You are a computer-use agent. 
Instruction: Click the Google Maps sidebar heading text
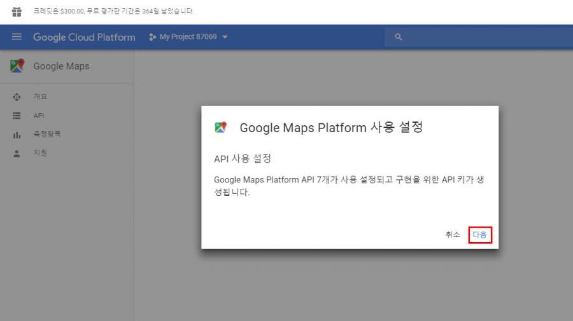[x=61, y=66]
